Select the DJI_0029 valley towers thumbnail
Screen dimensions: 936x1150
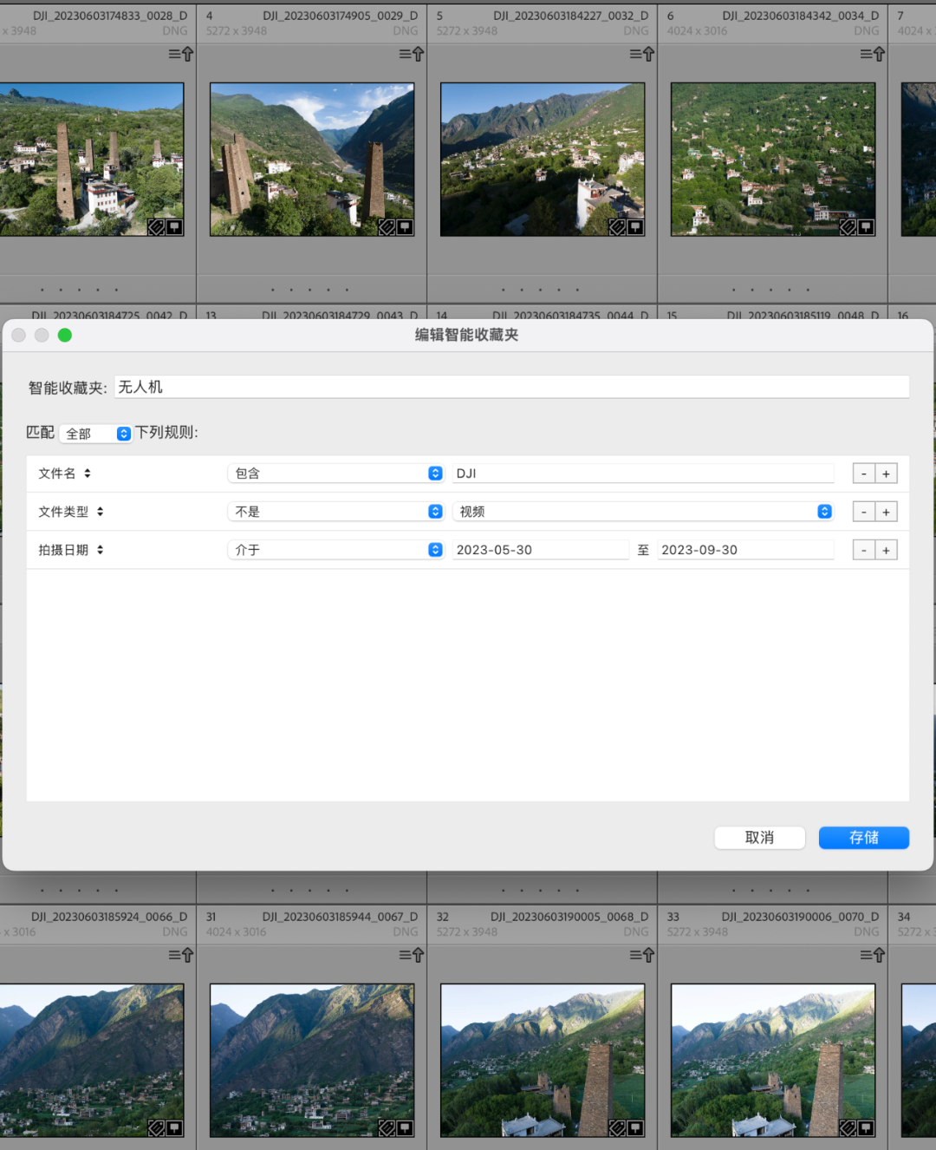pos(312,160)
